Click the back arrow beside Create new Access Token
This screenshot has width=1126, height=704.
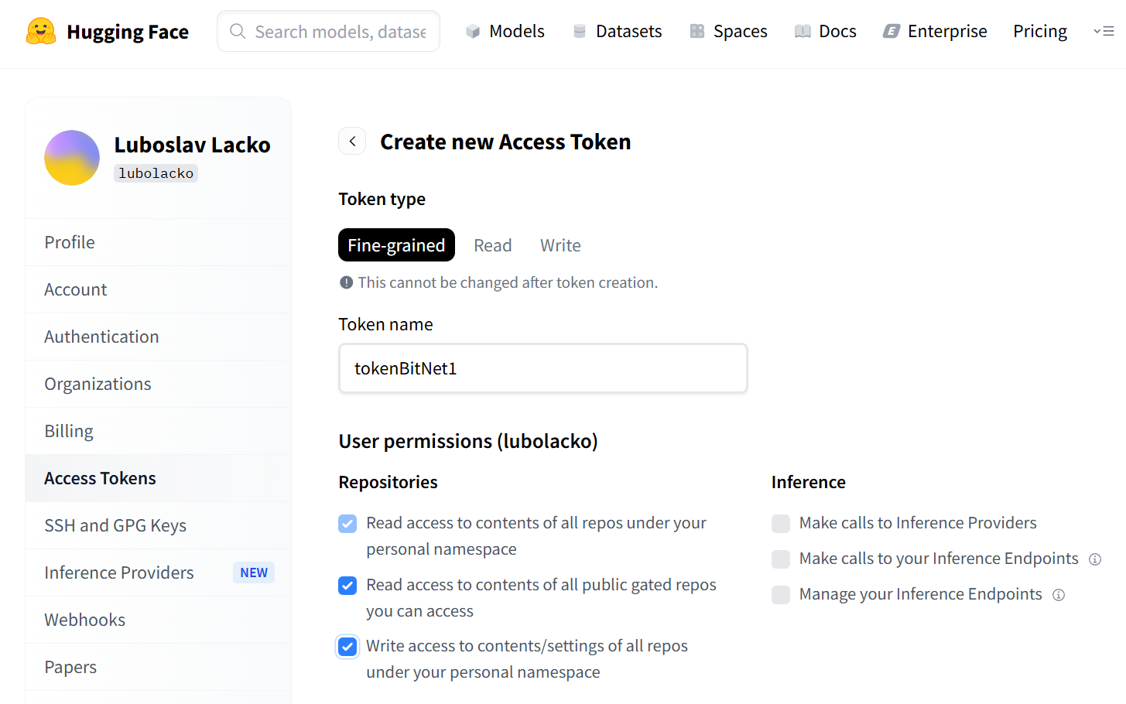pos(352,142)
